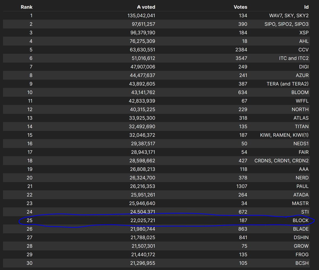
Task: Click the value 28,943,171
Action: (143, 152)
